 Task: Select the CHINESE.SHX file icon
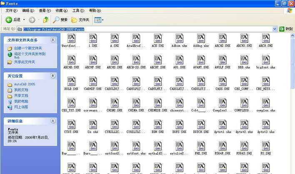(158, 103)
